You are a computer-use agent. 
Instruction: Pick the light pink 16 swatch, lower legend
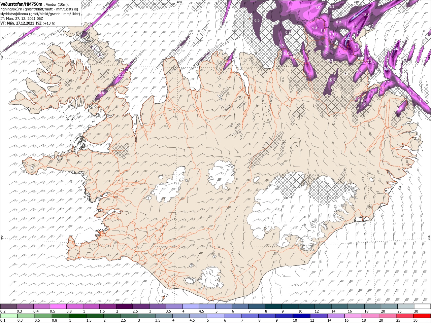(x=354, y=316)
